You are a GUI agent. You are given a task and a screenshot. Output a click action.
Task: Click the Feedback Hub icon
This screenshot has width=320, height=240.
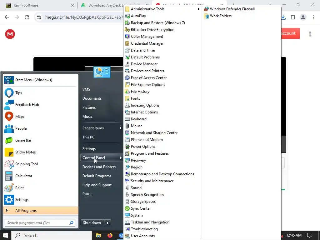click(x=9, y=105)
